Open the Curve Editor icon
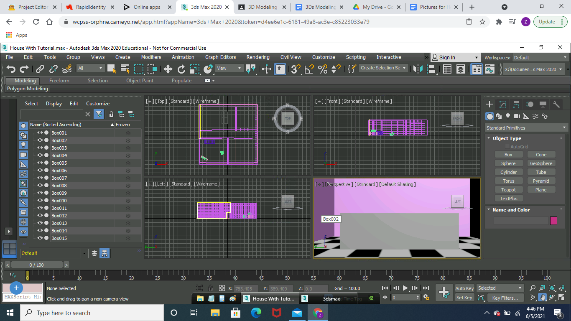 pos(490,69)
